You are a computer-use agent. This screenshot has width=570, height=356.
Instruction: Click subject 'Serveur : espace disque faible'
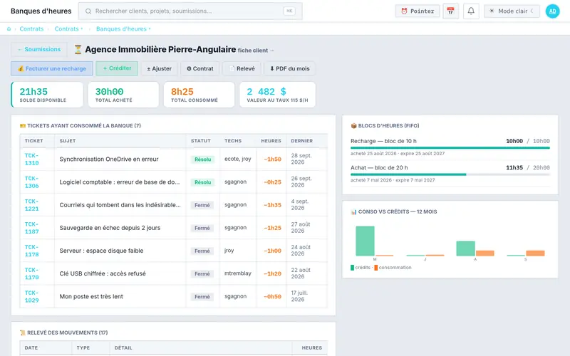click(x=101, y=251)
